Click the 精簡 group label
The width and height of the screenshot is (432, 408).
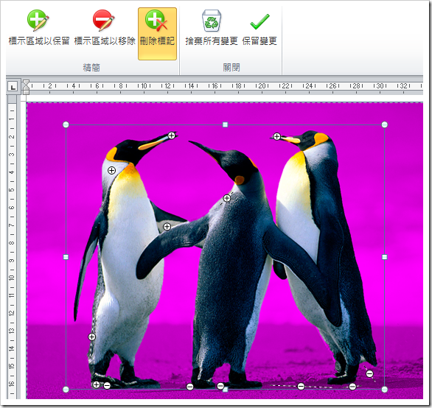tap(91, 68)
